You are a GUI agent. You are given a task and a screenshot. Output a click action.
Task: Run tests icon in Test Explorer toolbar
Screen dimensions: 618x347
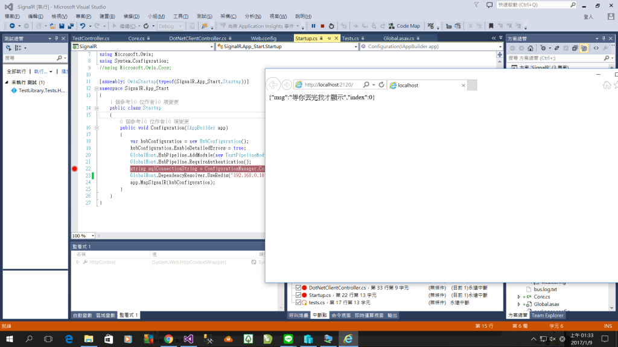click(8, 48)
